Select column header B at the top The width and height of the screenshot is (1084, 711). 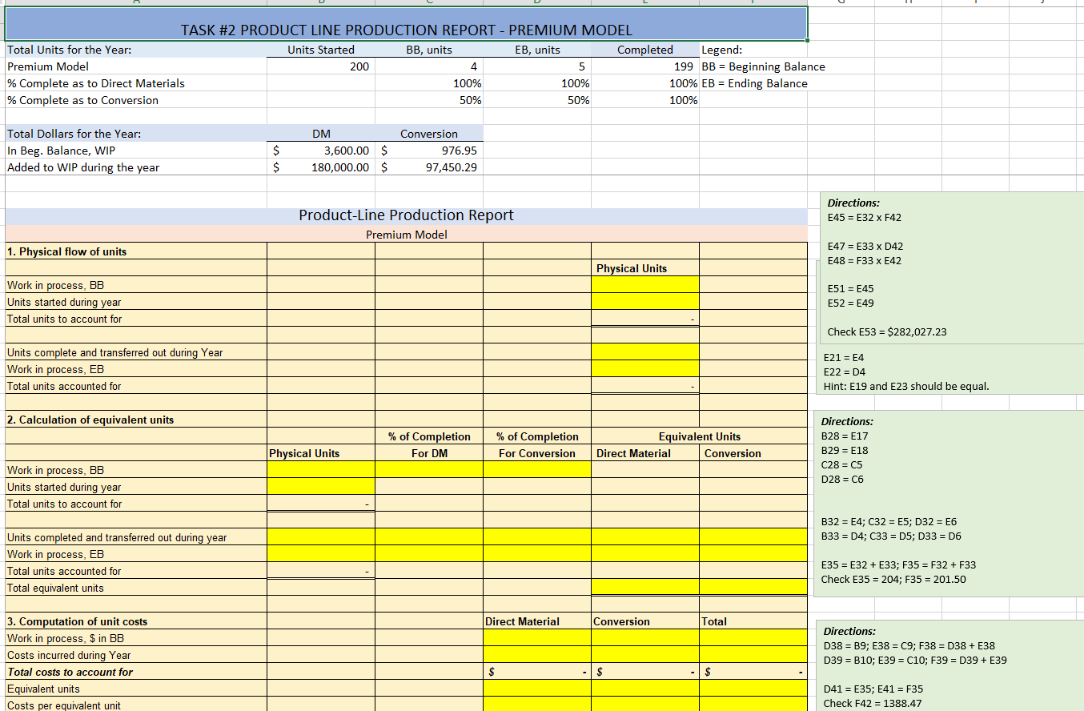pyautogui.click(x=320, y=3)
